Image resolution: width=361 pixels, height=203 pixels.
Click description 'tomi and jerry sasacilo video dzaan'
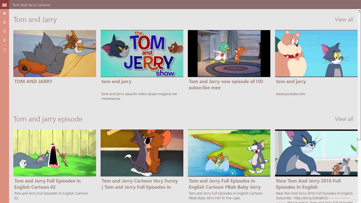click(139, 96)
